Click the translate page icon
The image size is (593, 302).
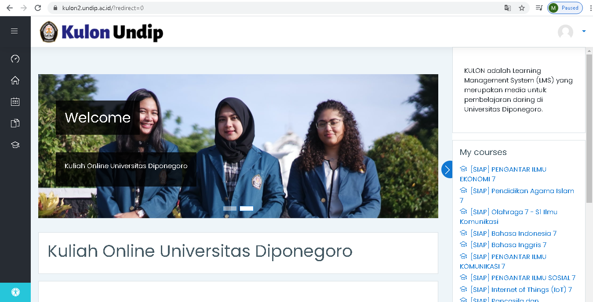click(508, 8)
